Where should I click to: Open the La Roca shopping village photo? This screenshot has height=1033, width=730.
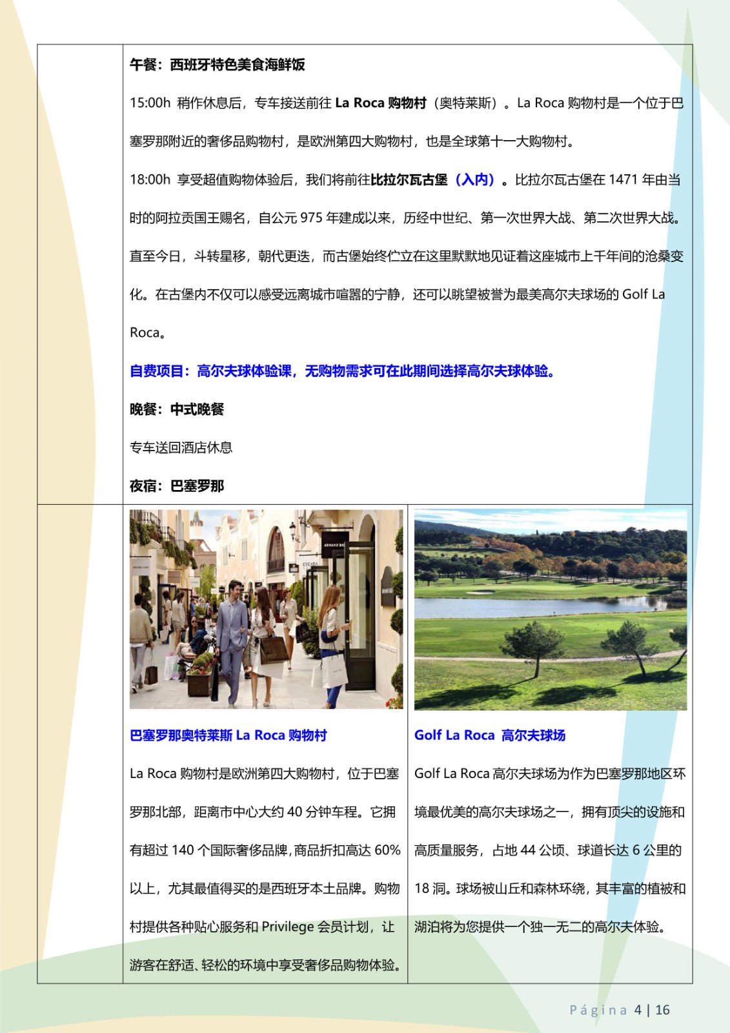point(266,609)
